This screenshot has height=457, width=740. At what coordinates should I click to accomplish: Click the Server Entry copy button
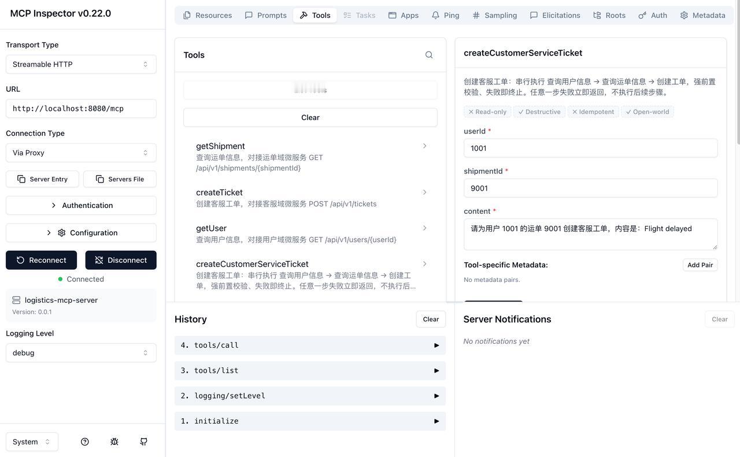pyautogui.click(x=42, y=179)
